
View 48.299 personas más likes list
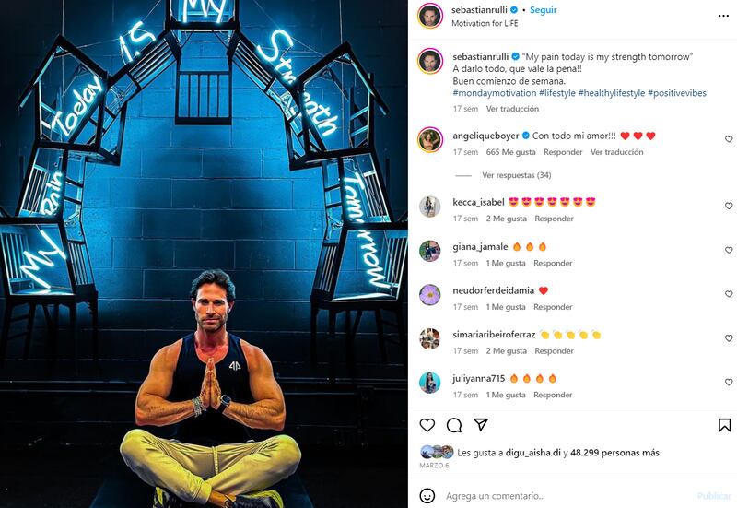tap(614, 453)
